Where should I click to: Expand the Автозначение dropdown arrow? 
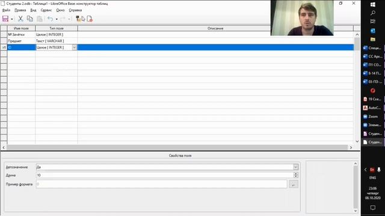295,167
